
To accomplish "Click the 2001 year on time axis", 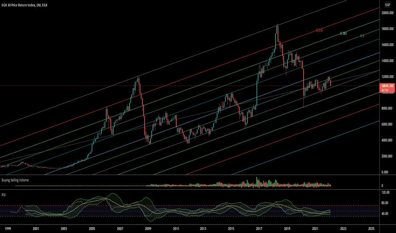I will click(x=36, y=229).
